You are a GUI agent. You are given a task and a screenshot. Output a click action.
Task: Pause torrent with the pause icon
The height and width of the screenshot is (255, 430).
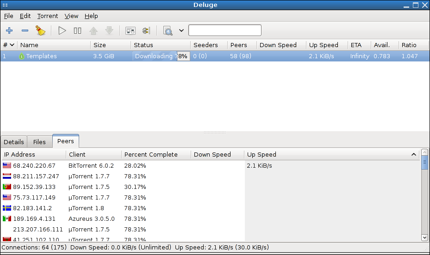77,31
